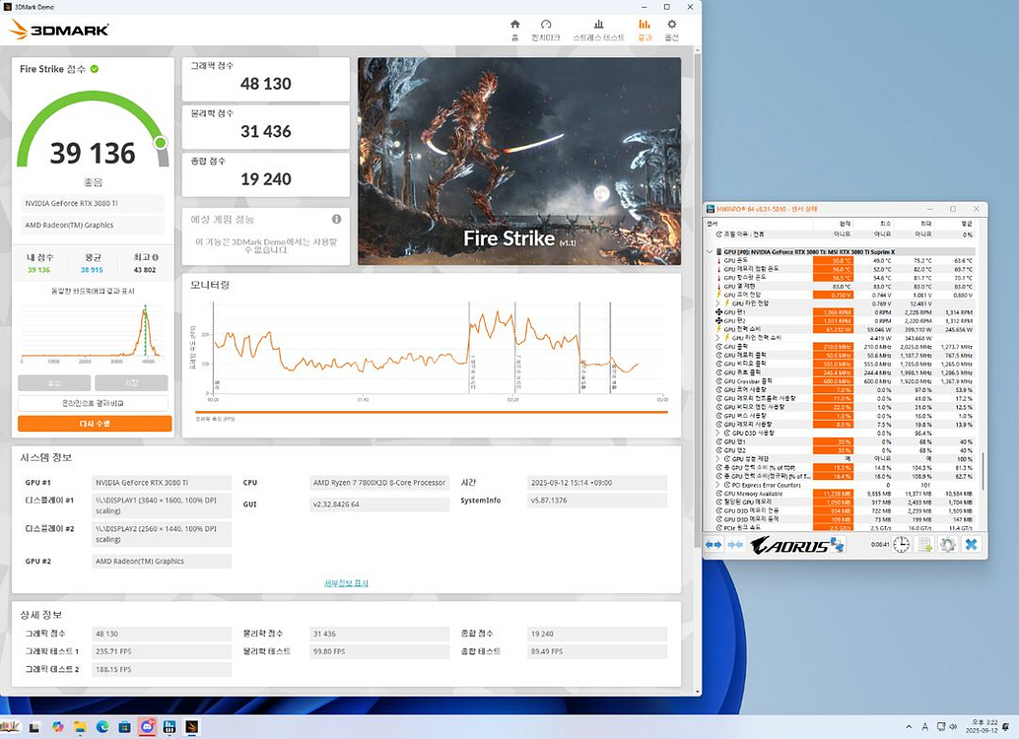Open the Benchmarks tab in 3DMark
Viewport: 1019px width, 739px height.
(x=545, y=30)
